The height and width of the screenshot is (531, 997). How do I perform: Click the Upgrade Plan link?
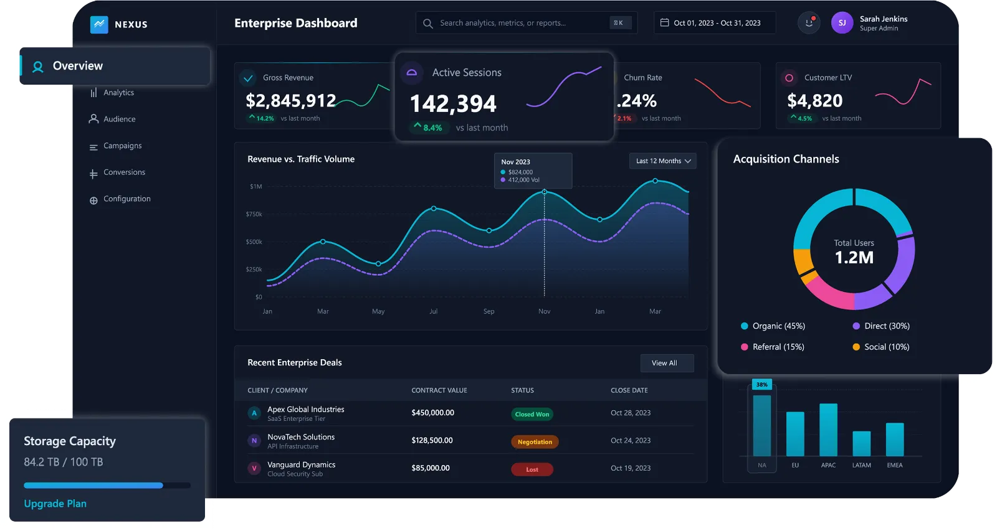coord(55,504)
